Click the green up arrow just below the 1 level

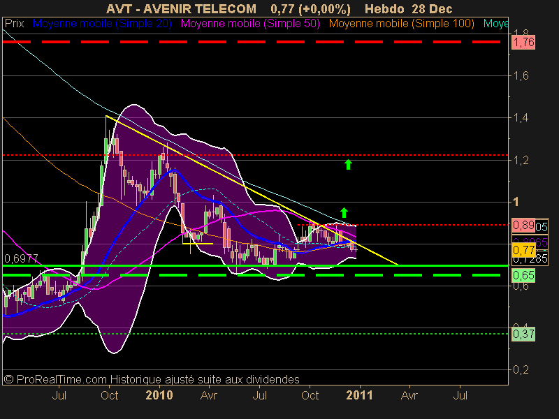344,213
